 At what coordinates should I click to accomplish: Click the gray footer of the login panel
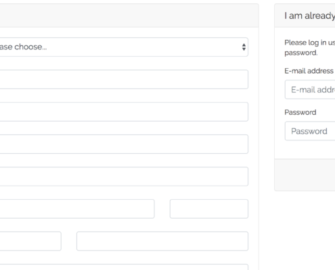[305, 175]
